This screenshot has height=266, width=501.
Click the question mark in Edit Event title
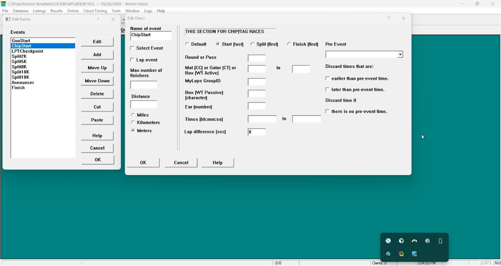pyautogui.click(x=388, y=18)
